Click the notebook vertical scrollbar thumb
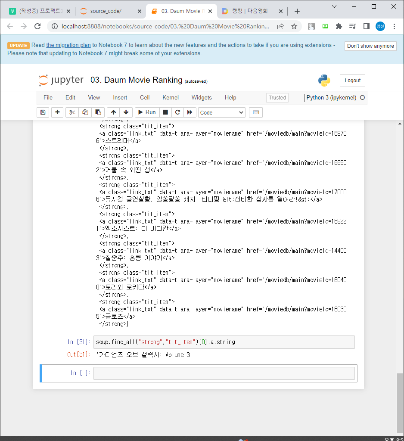 coord(400,403)
